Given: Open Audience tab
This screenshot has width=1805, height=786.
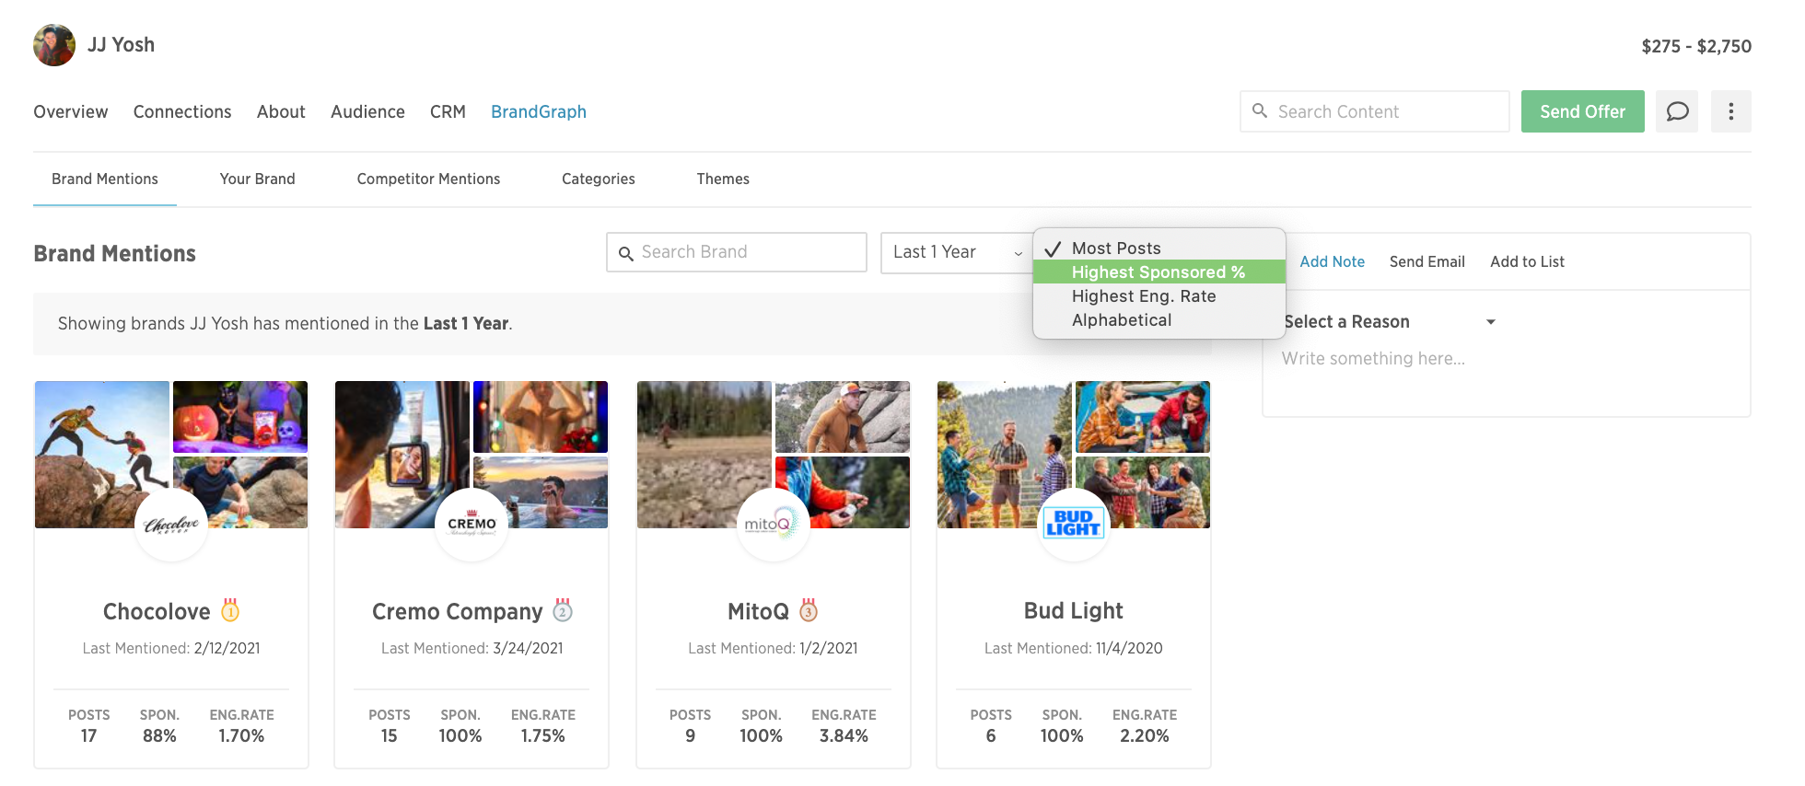Looking at the screenshot, I should pyautogui.click(x=367, y=111).
